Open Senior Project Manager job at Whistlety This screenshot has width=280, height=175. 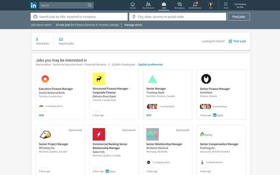point(53,144)
